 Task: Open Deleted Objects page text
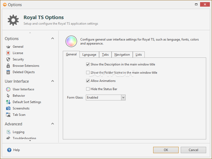coord(24,72)
